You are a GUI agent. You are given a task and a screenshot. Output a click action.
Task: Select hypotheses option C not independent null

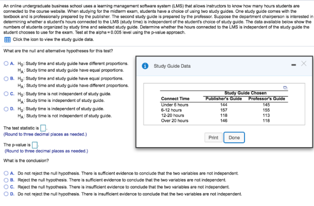[x=6, y=93]
